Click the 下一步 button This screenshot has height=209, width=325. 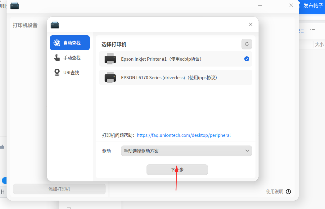coord(177,170)
